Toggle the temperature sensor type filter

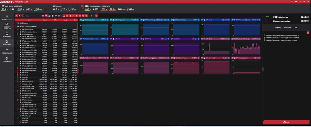[x=64, y=16]
